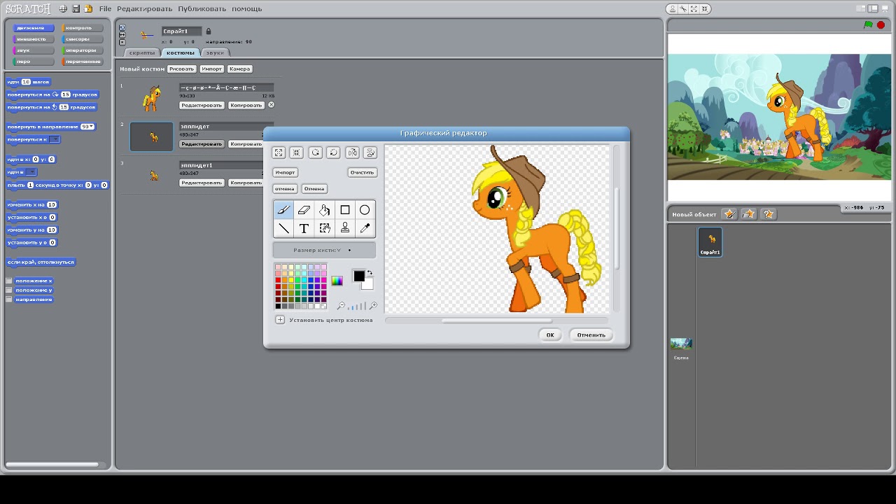Rotate image clockwise in the paint editor
The width and height of the screenshot is (896, 504).
tap(334, 153)
